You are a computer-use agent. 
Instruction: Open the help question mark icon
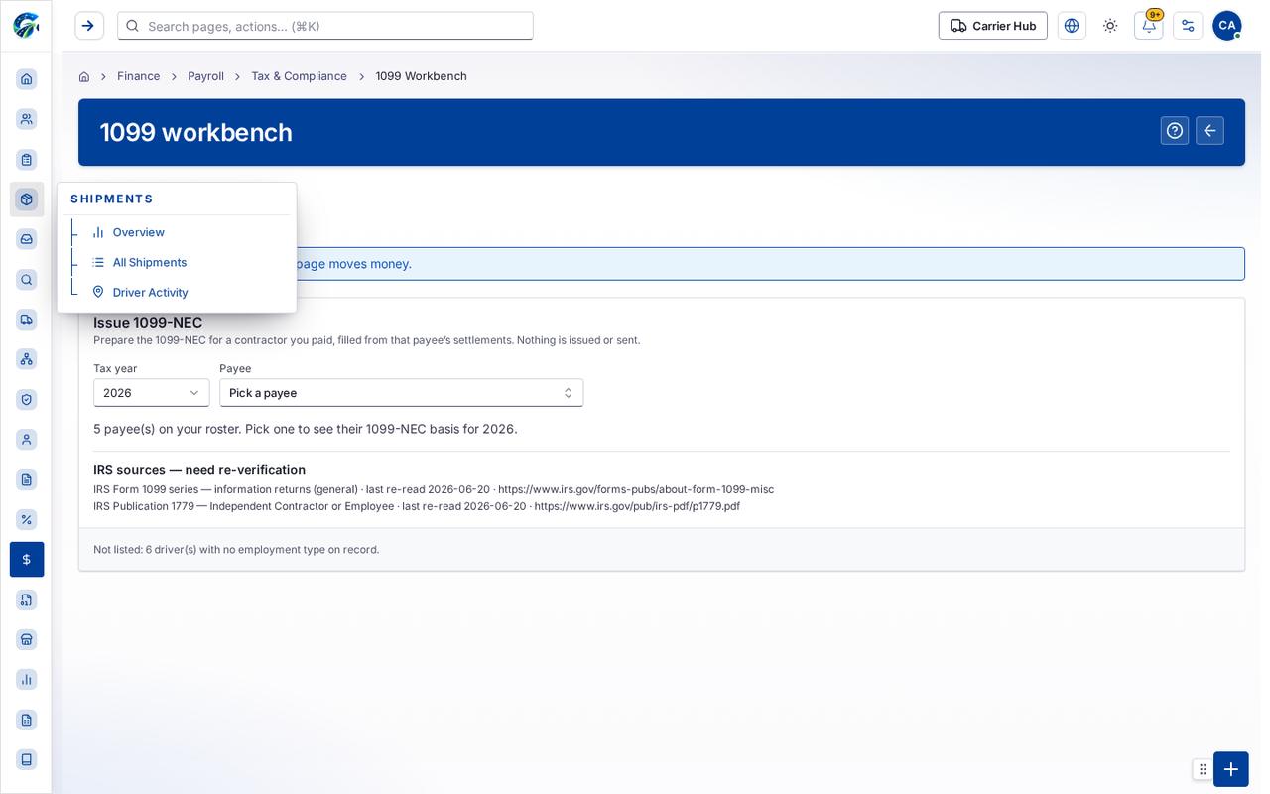(1175, 131)
